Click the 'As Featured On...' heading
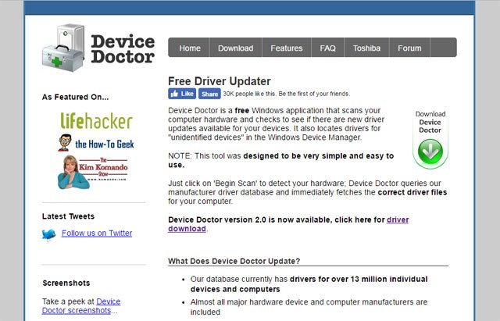The height and width of the screenshot is (321, 500). (75, 97)
